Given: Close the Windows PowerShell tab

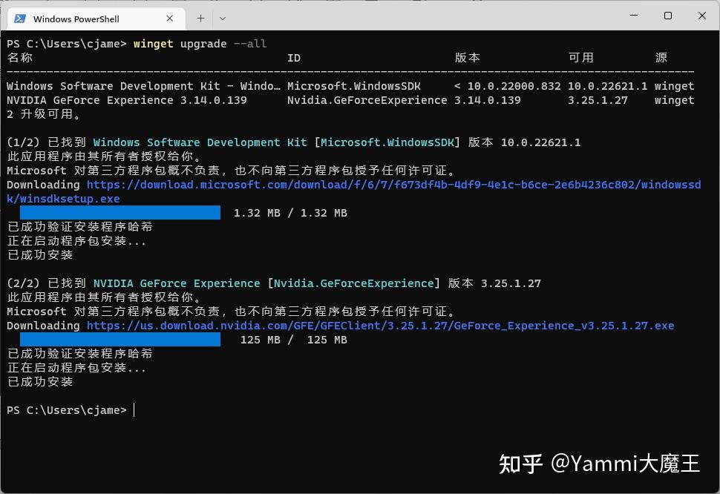Looking at the screenshot, I should tap(169, 19).
